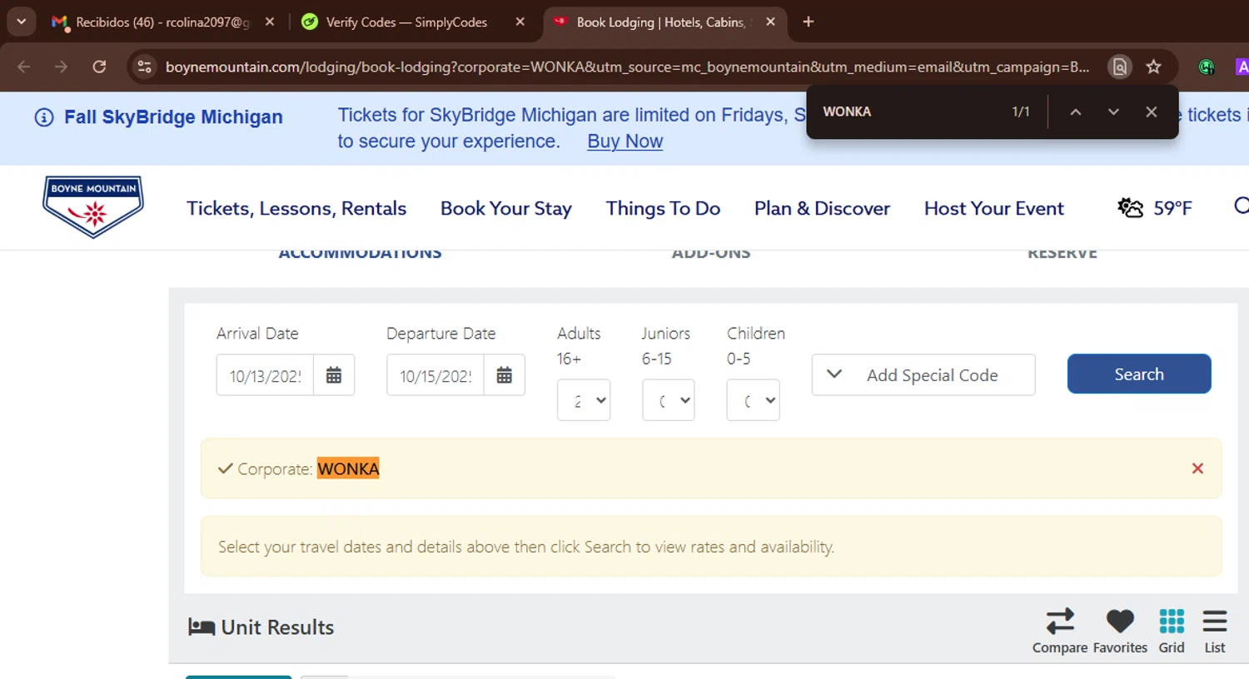
Task: Close the SimplyCodes tab
Action: pyautogui.click(x=520, y=22)
